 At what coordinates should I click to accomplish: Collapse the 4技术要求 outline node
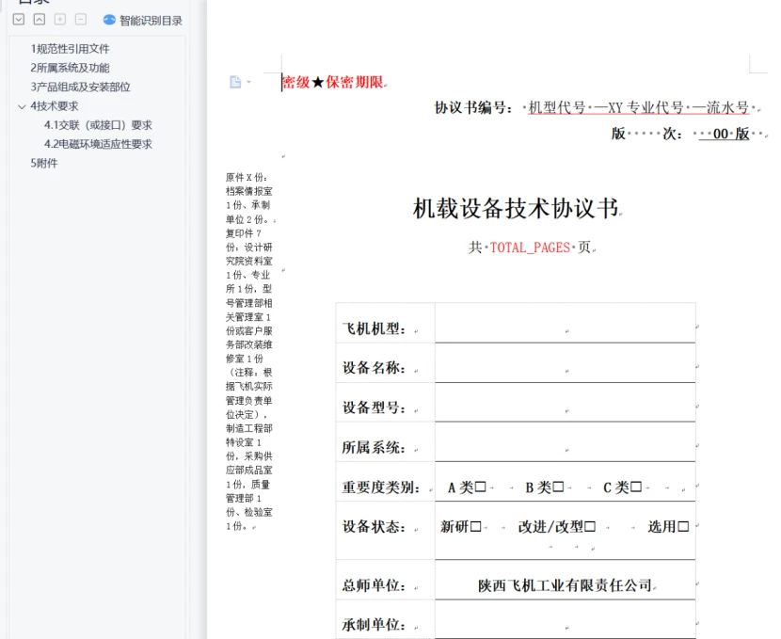pyautogui.click(x=22, y=106)
